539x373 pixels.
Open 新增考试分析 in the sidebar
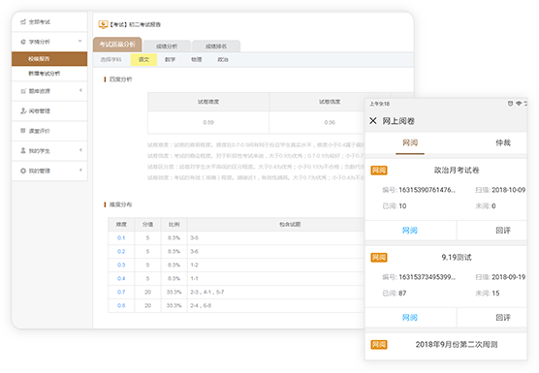click(49, 74)
